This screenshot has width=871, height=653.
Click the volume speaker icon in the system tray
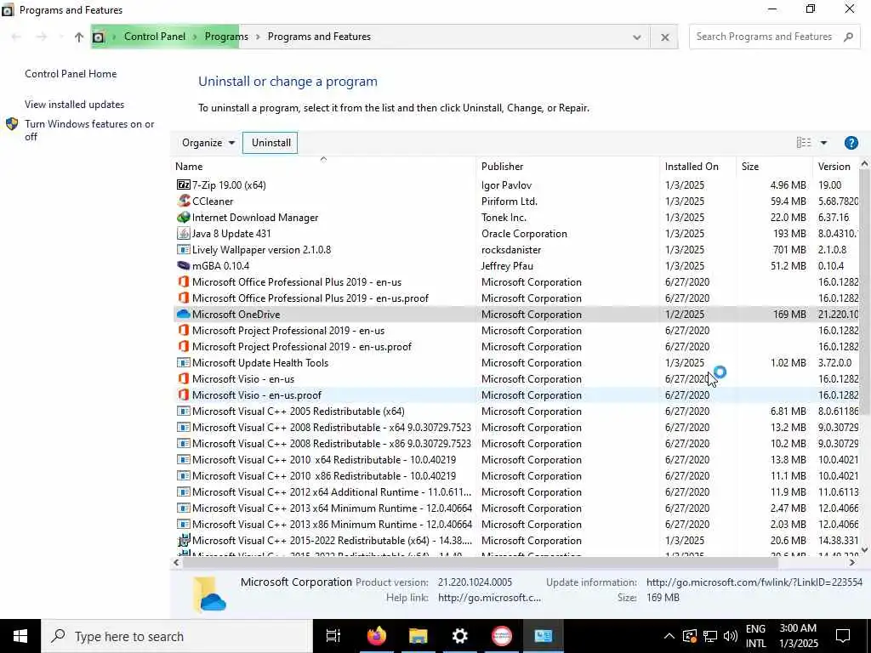(731, 636)
